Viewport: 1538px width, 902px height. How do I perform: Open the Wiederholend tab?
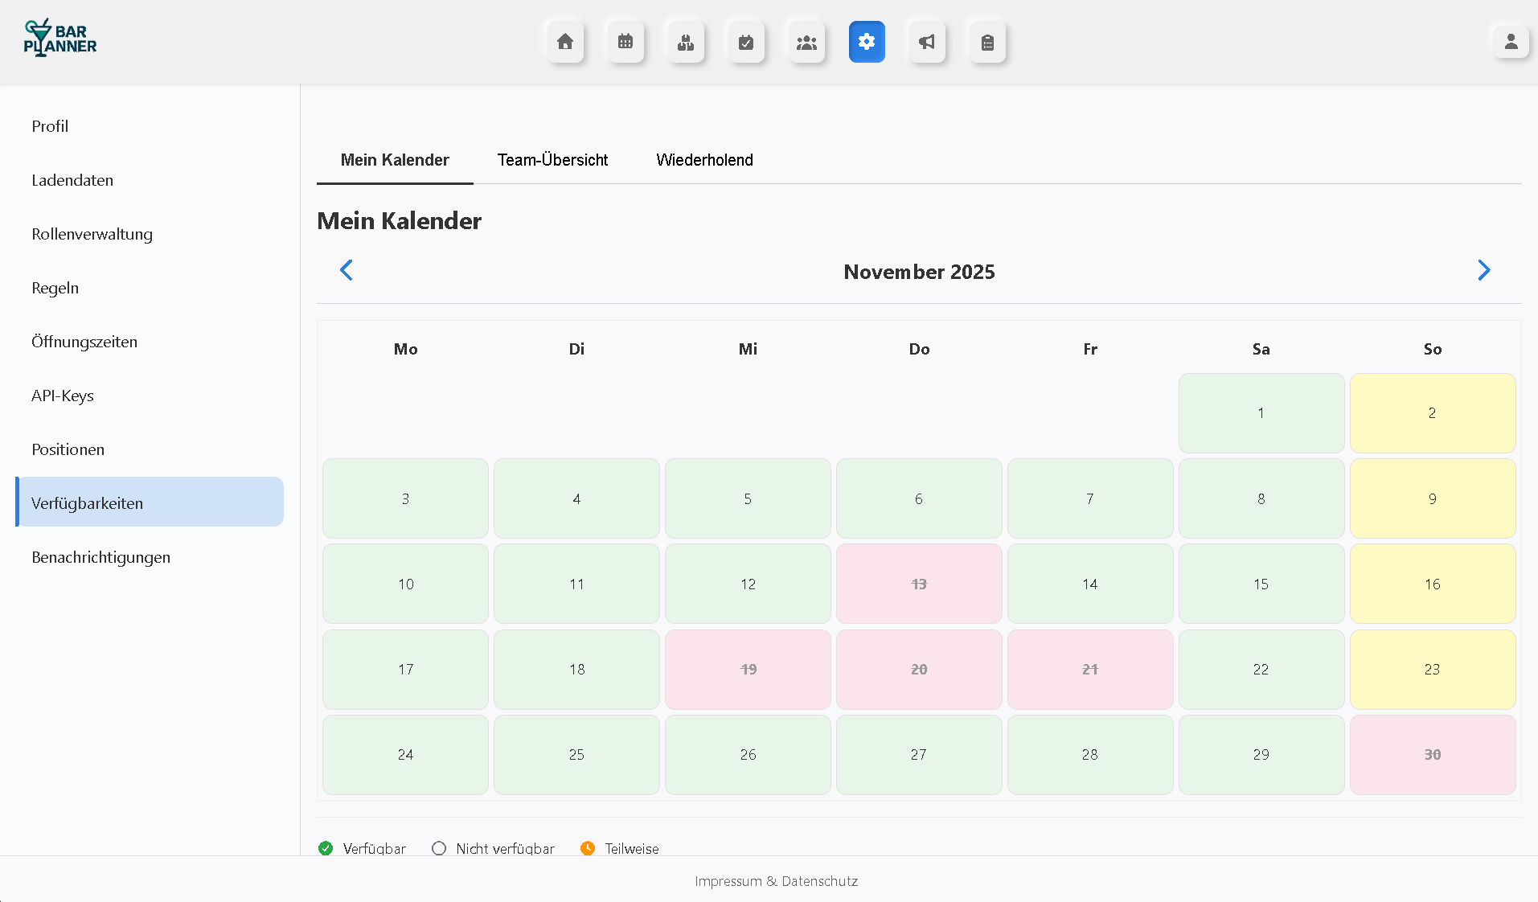[705, 160]
